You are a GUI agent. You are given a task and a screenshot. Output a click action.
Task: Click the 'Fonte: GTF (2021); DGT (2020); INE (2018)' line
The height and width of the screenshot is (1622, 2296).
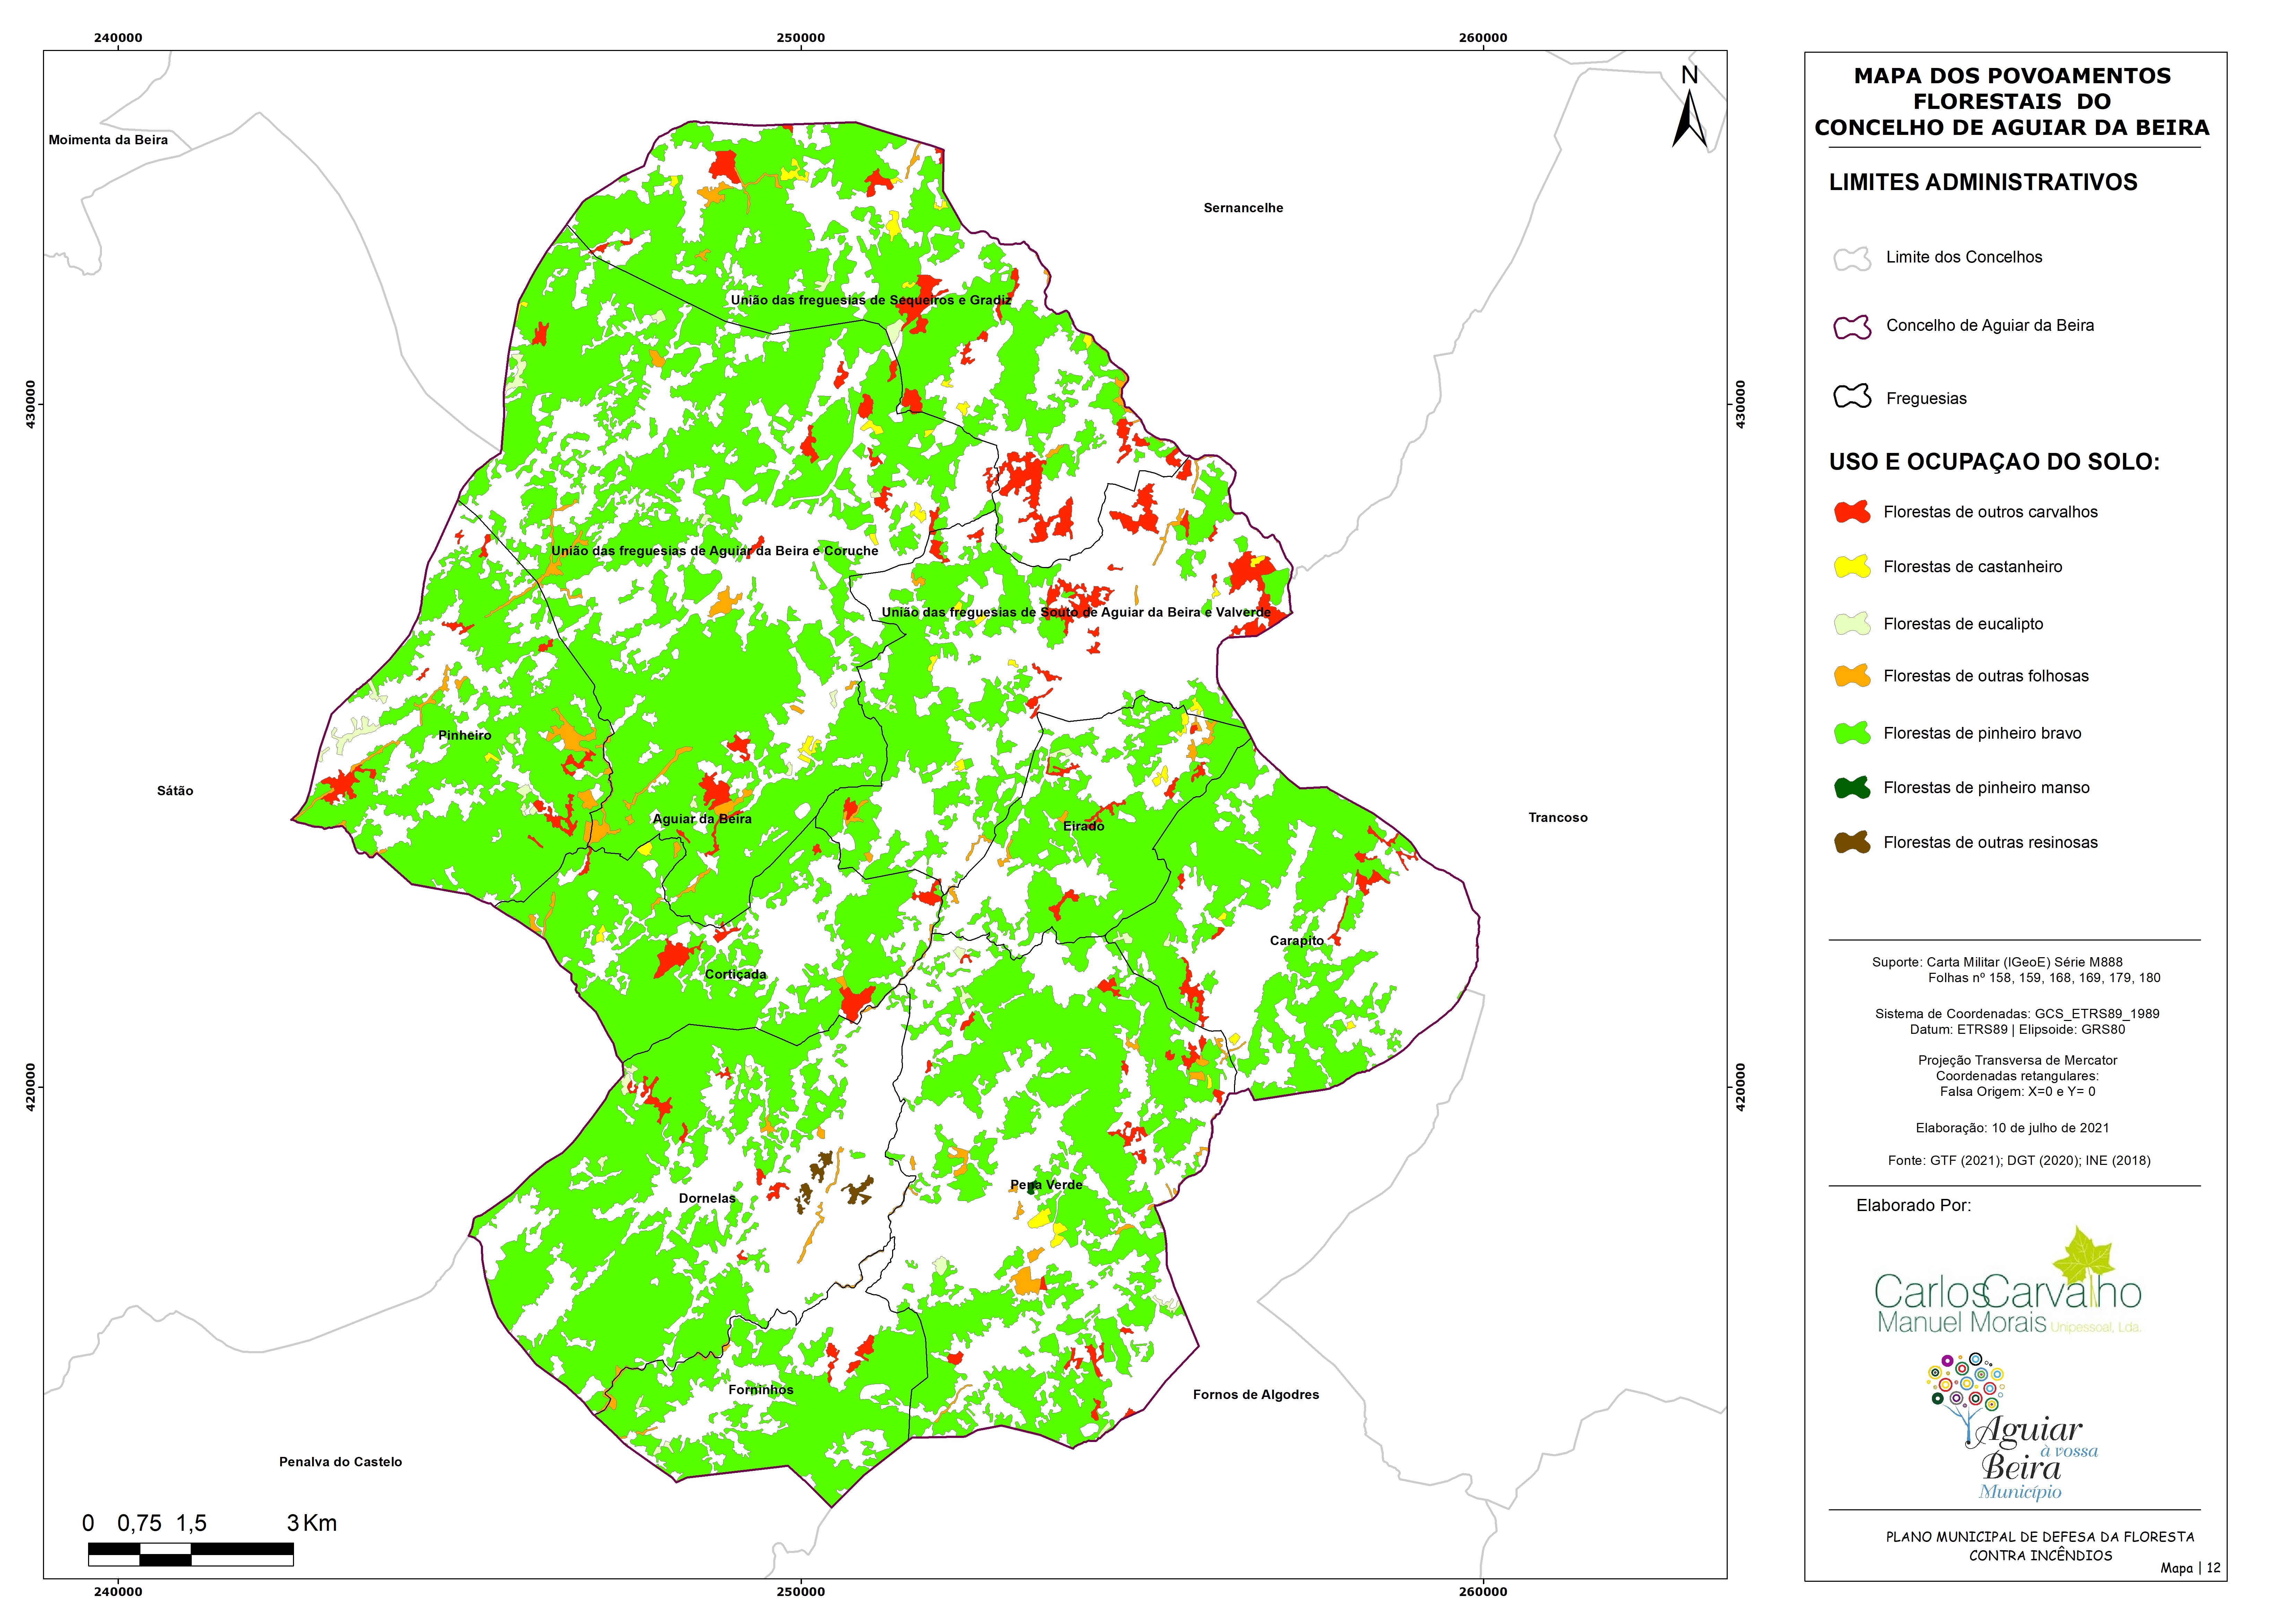point(2019,1161)
